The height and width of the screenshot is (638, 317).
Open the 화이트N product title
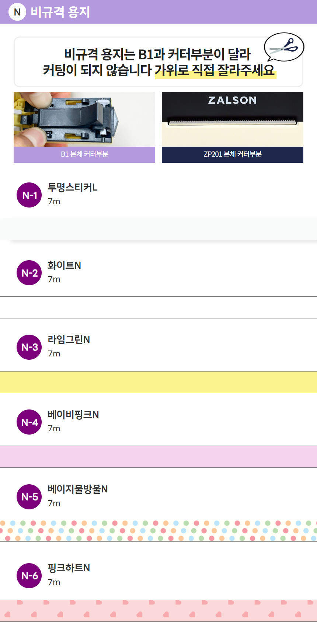pyautogui.click(x=64, y=265)
